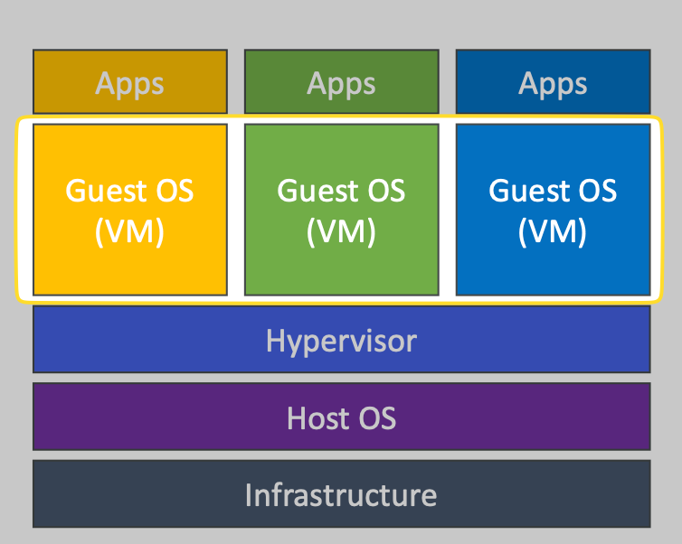Click empty gray background above Apps boxes

341,24
